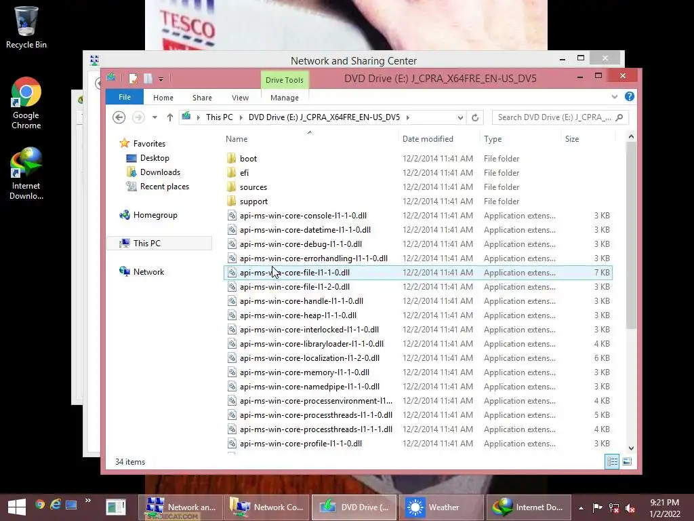Click the Properties icon in quick access toolbar
The height and width of the screenshot is (521, 694).
pyautogui.click(x=133, y=79)
